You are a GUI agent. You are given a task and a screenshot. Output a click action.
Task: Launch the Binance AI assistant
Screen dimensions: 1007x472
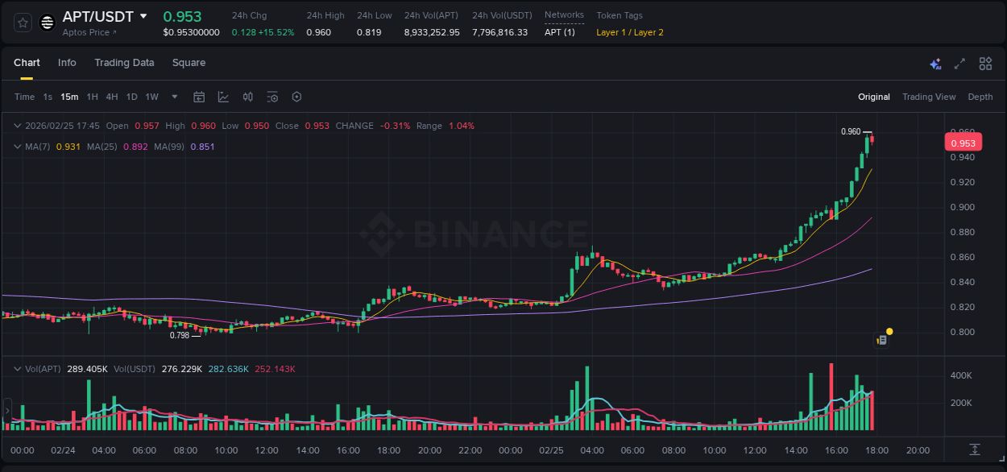(x=935, y=63)
